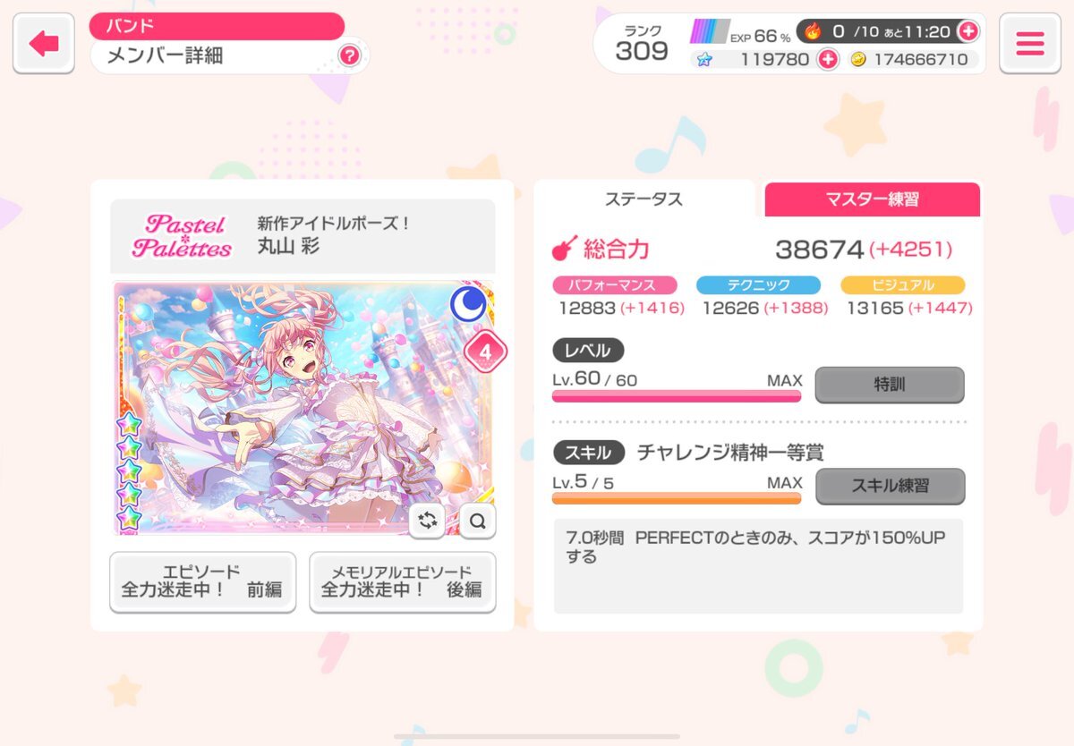
Task: Click the question mark help icon
Action: pyautogui.click(x=349, y=56)
